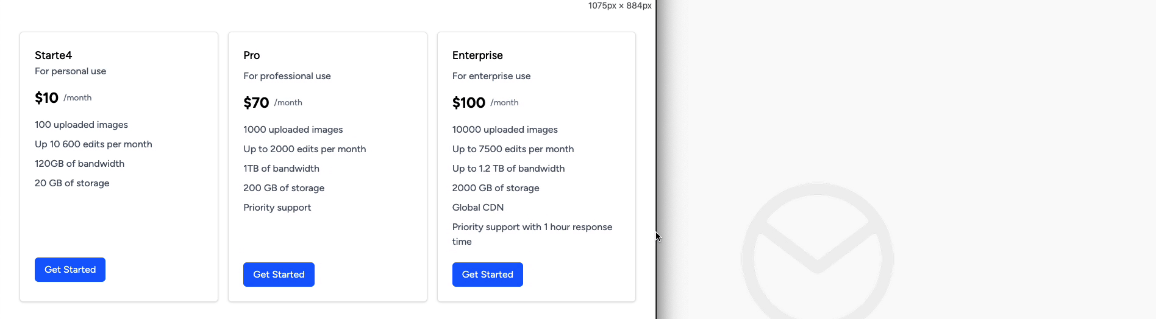Click "1TB of bandwidth" feature
The height and width of the screenshot is (319, 1156).
pos(281,169)
